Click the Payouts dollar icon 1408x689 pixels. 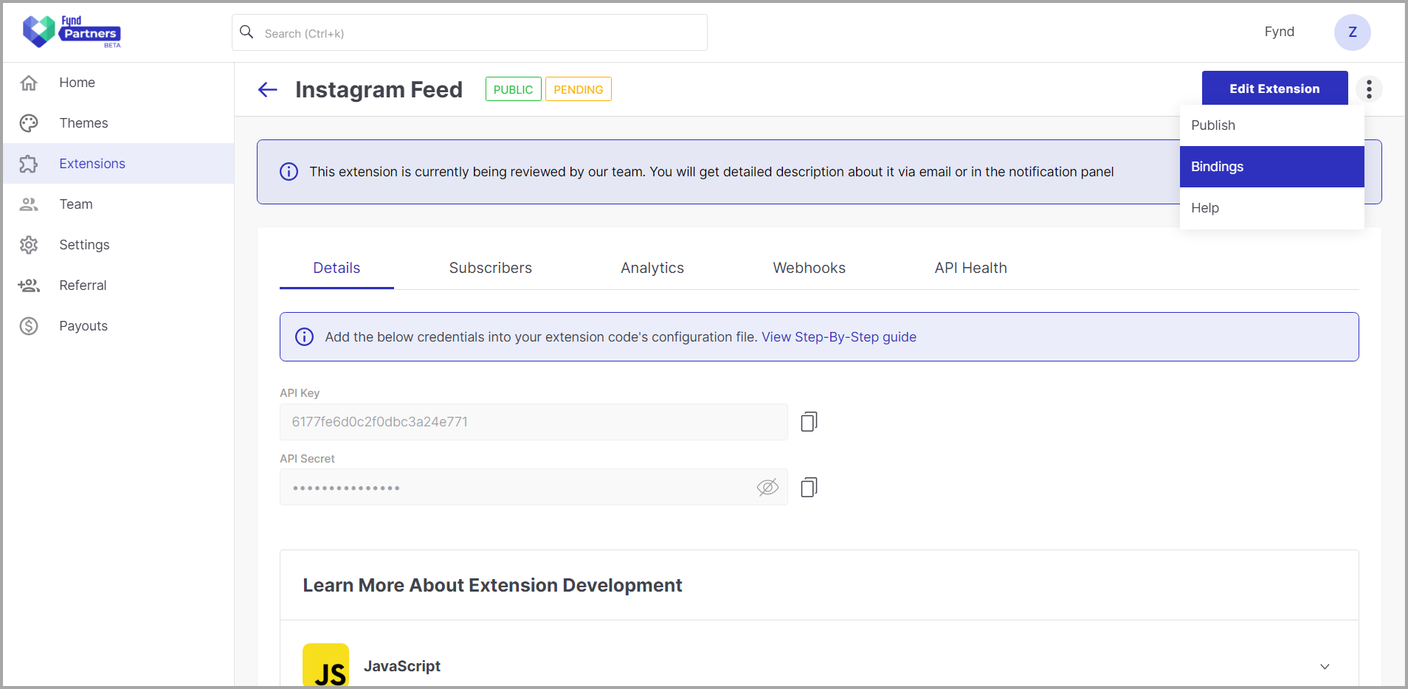click(x=29, y=326)
